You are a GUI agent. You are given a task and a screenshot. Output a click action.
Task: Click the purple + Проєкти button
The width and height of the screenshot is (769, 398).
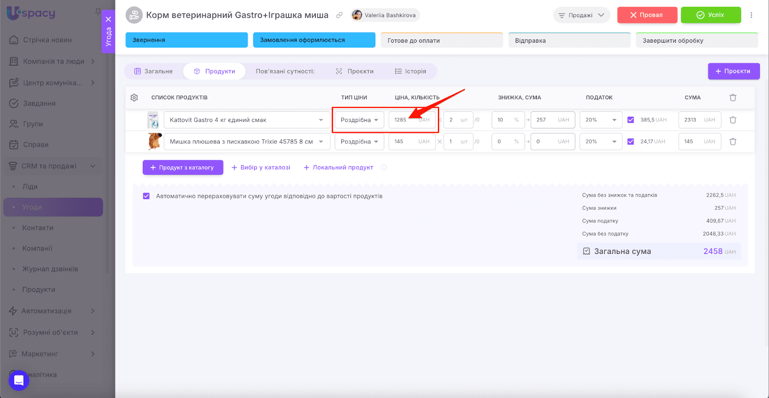click(x=733, y=71)
